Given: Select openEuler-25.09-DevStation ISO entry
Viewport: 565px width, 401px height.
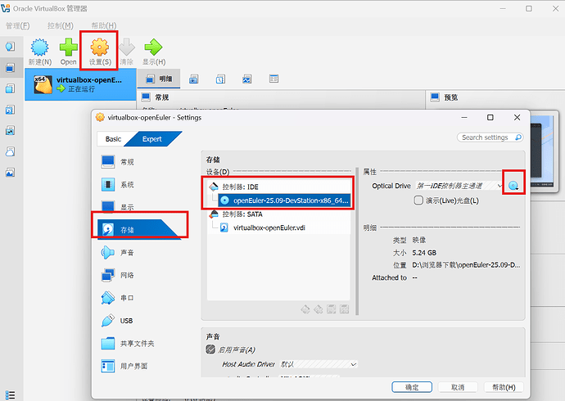Looking at the screenshot, I should tap(284, 200).
